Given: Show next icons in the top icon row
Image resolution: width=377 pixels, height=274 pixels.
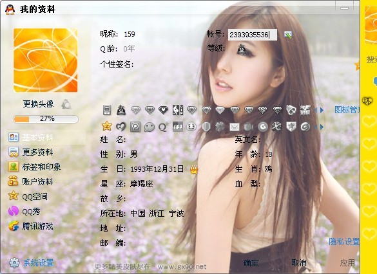Looking at the screenshot, I should 322,110.
